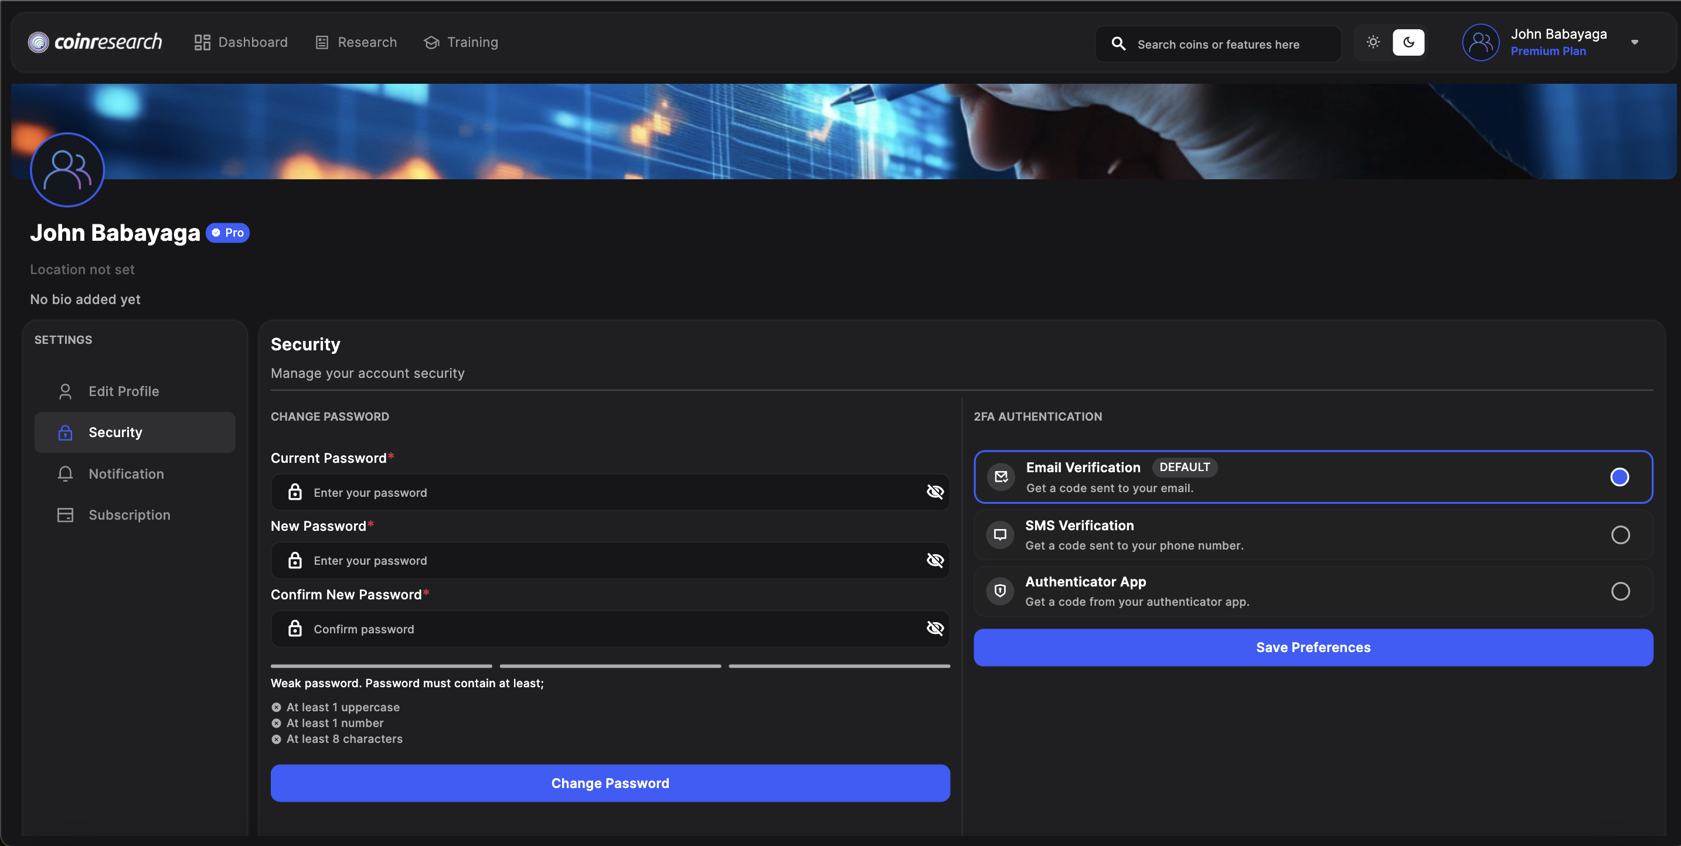The height and width of the screenshot is (846, 1681).
Task: Open the Training nav item
Action: pos(461,42)
